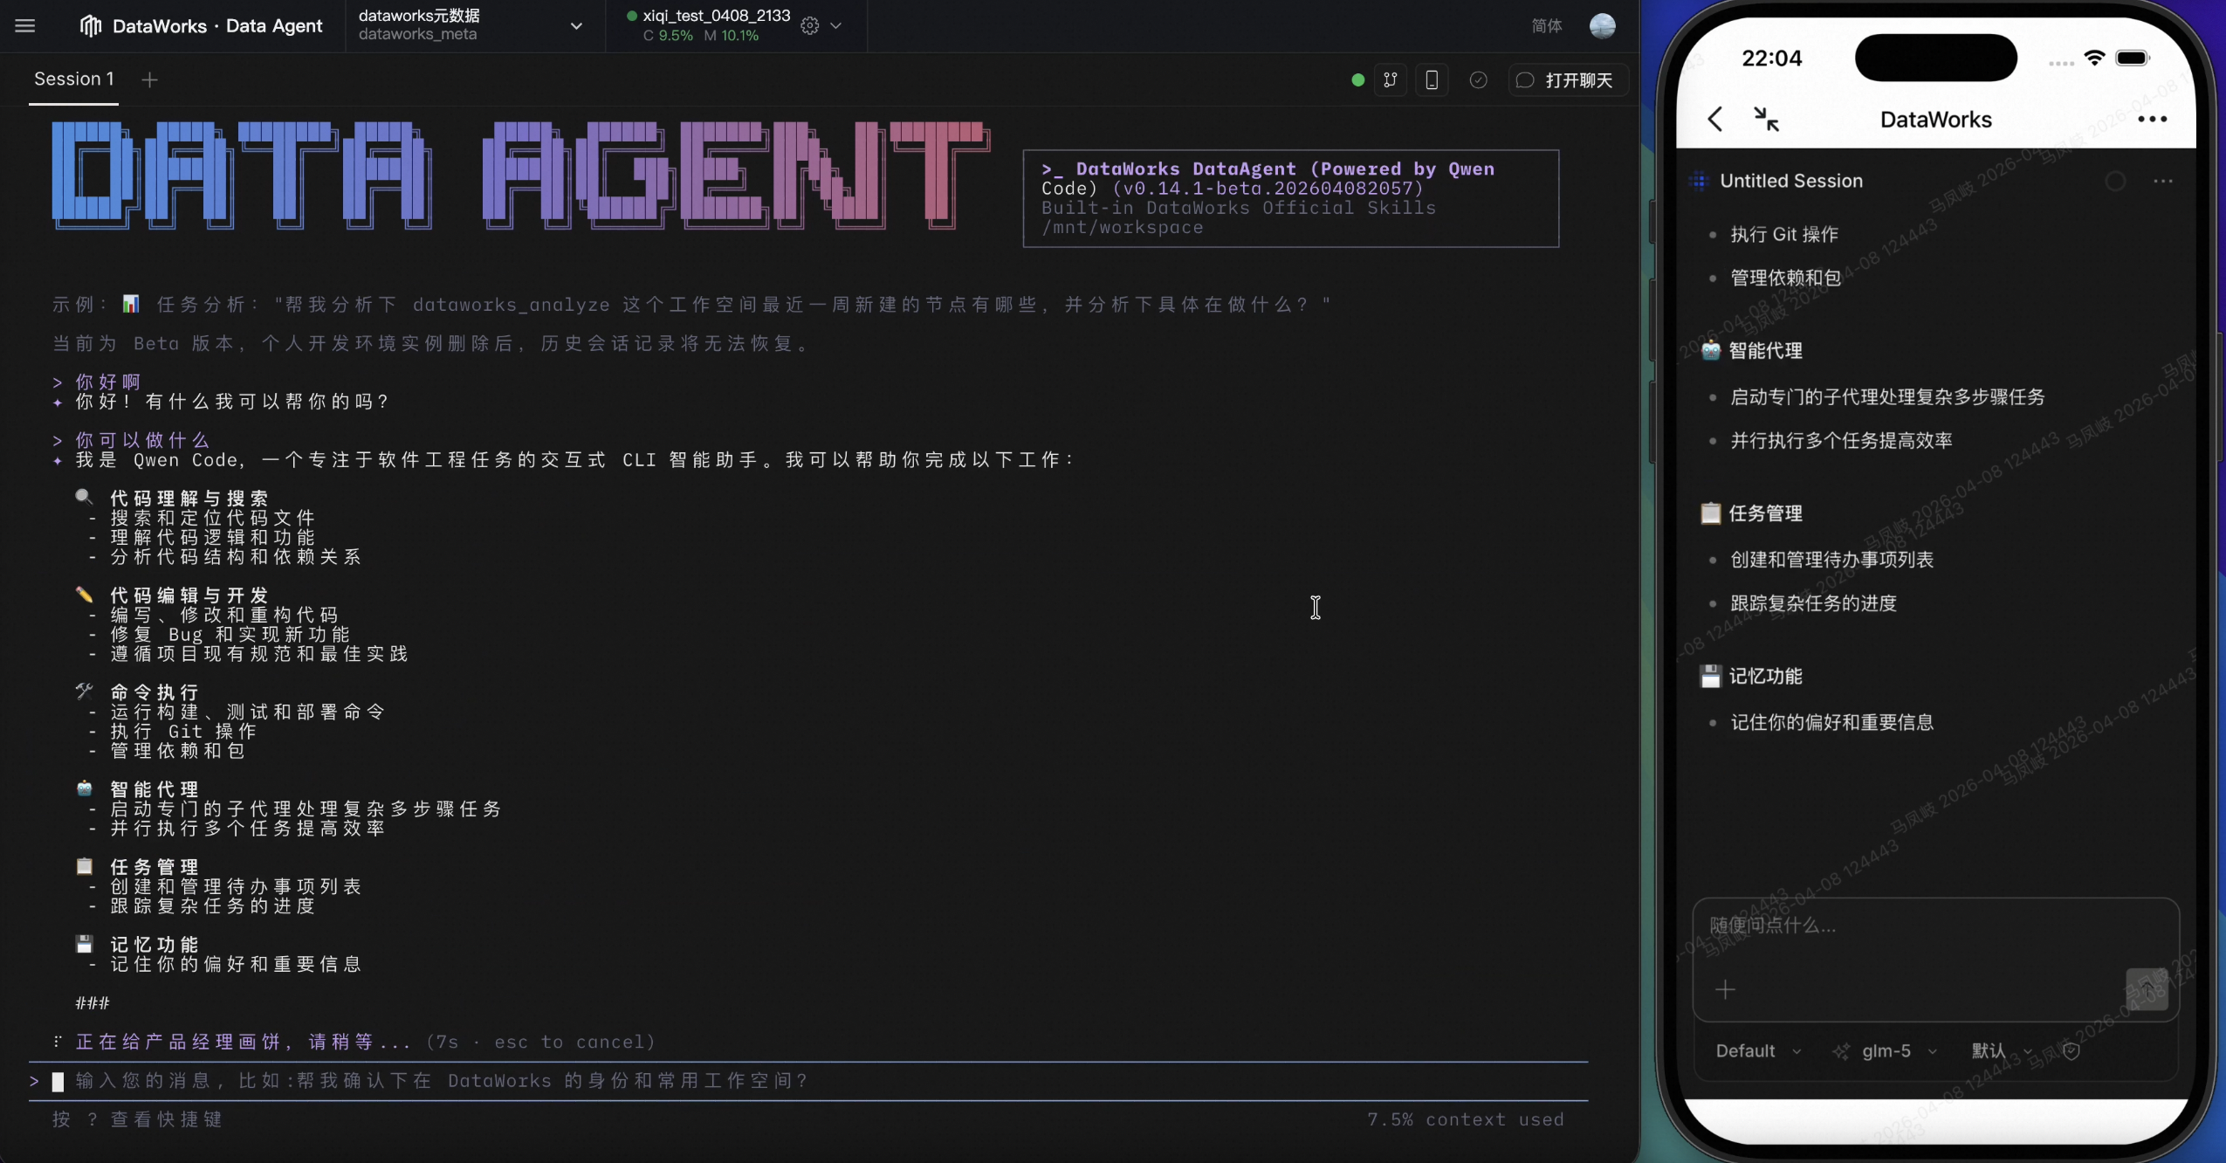Click the xiqi_test_0408_2133 instance name
This screenshot has height=1163, width=2226.
716,16
